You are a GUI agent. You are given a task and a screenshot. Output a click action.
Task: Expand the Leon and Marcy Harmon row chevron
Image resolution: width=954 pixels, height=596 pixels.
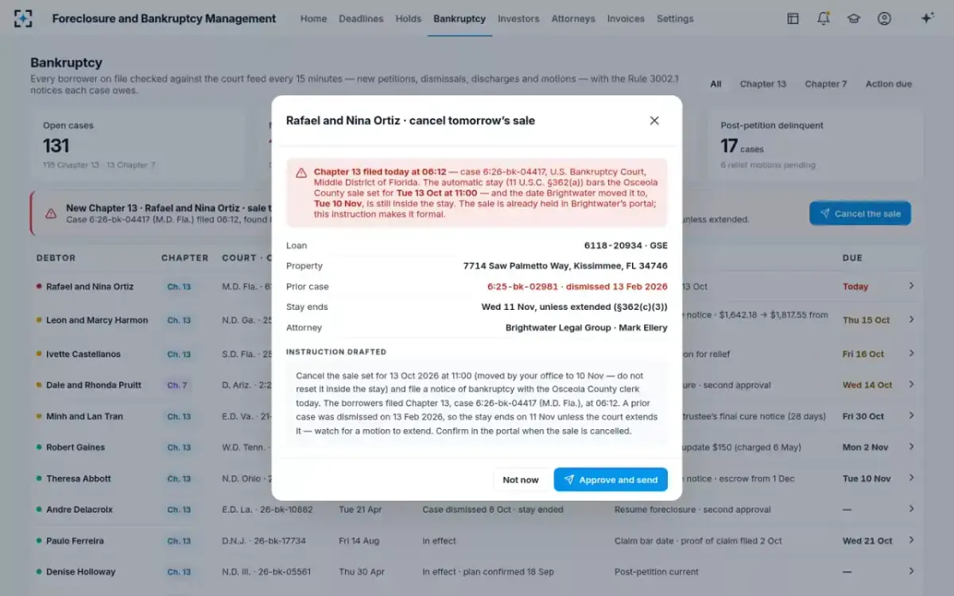(x=911, y=319)
